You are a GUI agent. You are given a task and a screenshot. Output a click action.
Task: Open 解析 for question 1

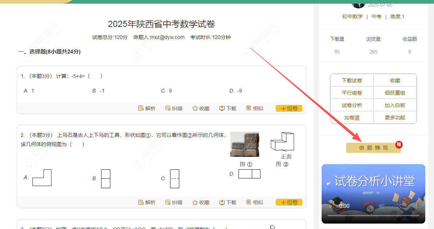click(147, 108)
